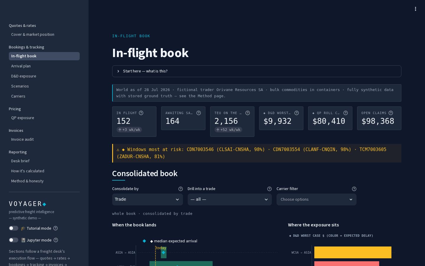Enable Tutorial mode switch
The height and width of the screenshot is (266, 425).
[14, 228]
